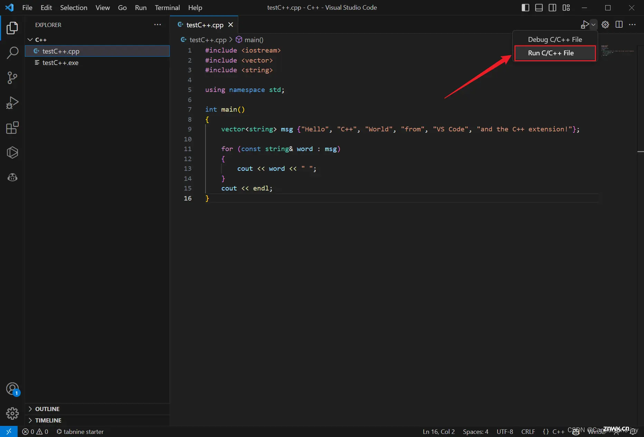
Task: Click the code minimap preview
Action: pyautogui.click(x=617, y=51)
